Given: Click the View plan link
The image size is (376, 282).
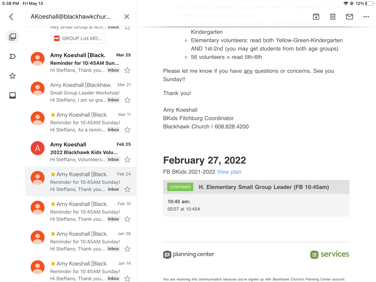Looking at the screenshot, I should click(229, 172).
